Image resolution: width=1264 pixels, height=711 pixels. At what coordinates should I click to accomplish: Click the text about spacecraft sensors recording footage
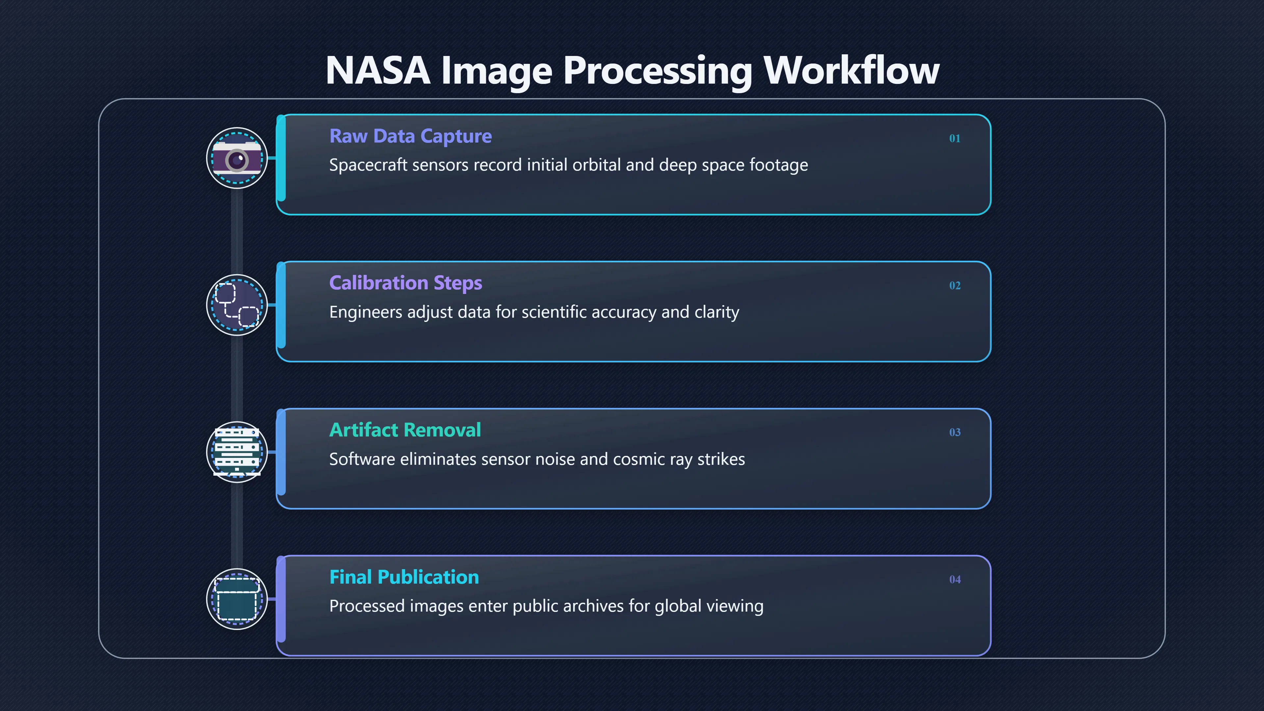(x=568, y=165)
